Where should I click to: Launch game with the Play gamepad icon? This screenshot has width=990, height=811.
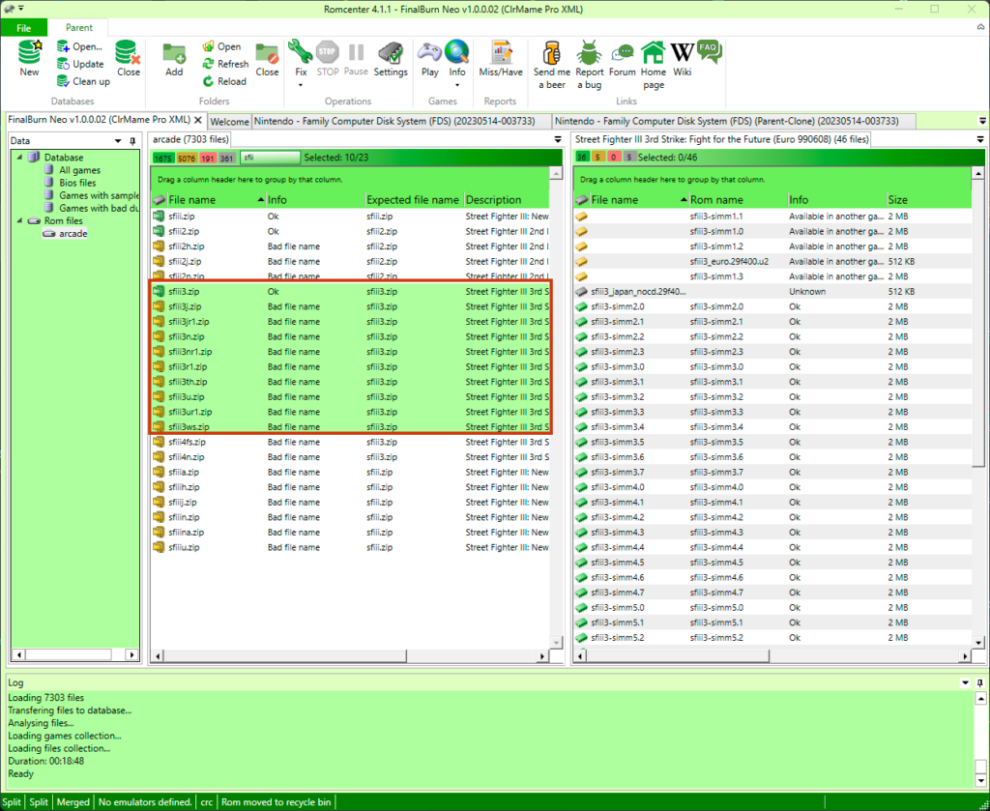click(x=430, y=59)
